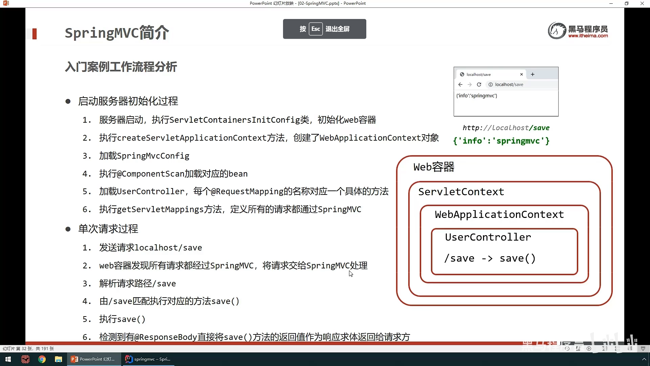Go to the previous slide using the arrow

click(x=567, y=348)
